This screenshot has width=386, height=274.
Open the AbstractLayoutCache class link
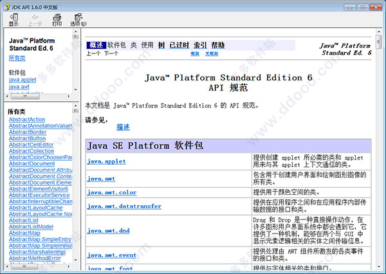pos(35,208)
